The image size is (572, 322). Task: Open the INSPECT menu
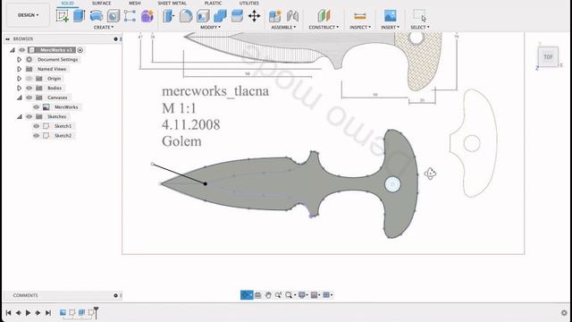click(360, 28)
